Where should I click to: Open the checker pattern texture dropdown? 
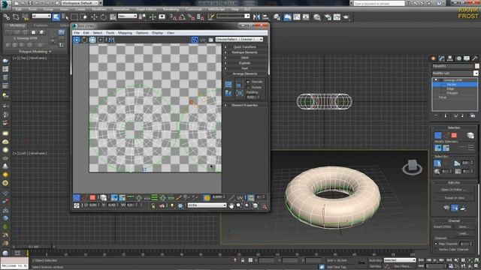pyautogui.click(x=239, y=40)
